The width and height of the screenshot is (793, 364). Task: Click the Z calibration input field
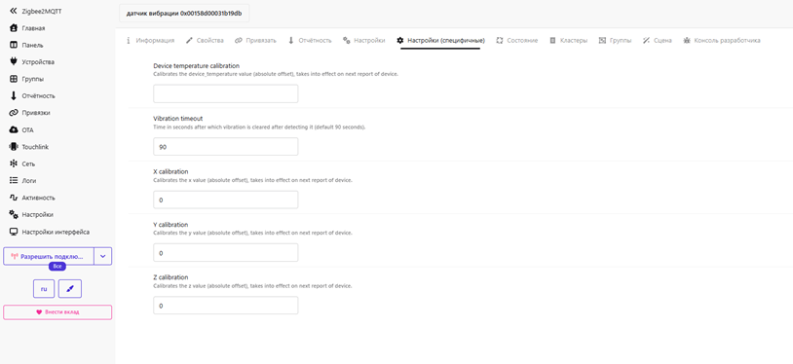pos(226,306)
